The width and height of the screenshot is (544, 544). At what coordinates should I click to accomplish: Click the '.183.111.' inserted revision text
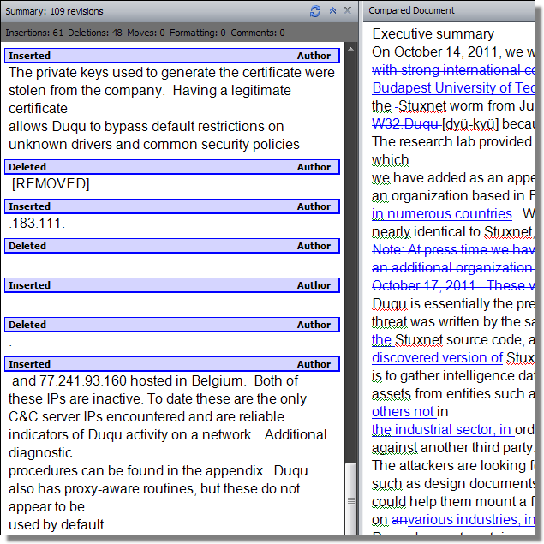tap(37, 224)
